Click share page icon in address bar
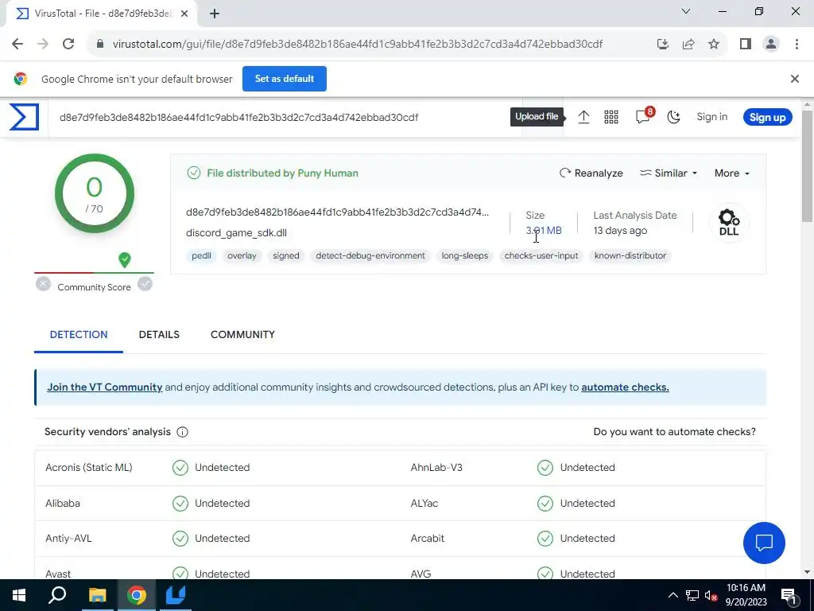Viewport: 814px width, 611px height. tap(688, 45)
